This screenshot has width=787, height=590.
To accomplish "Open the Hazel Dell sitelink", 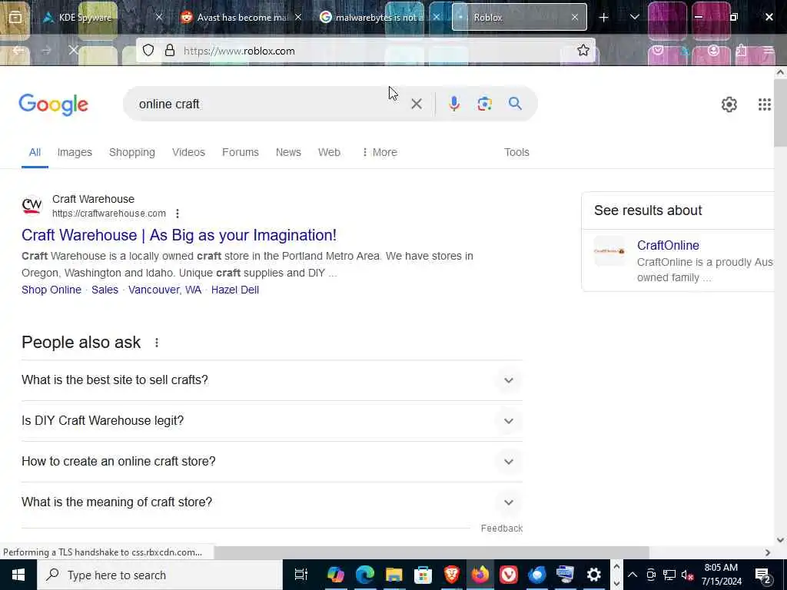I will [x=235, y=290].
